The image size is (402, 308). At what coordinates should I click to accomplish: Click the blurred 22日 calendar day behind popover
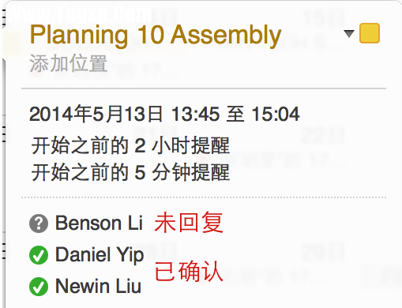point(322,135)
